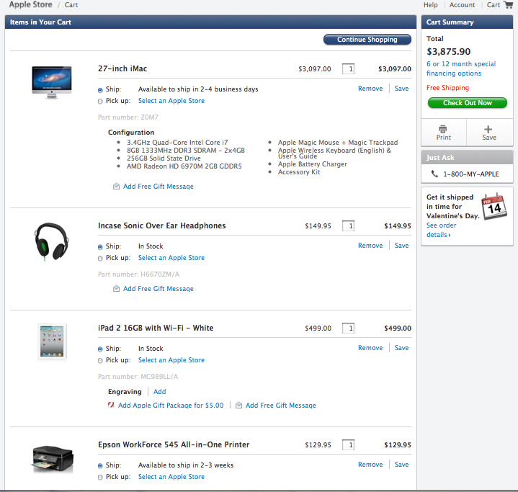The image size is (518, 492).
Task: Save the Epson WorkForce printer for later
Action: pos(401,464)
